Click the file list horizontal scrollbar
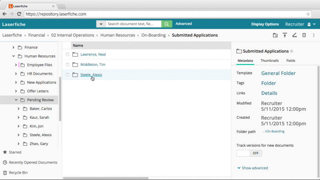The height and width of the screenshot is (180, 320). [x=106, y=178]
